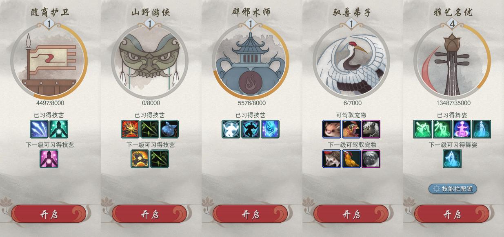Click the 雅艺名优 level 4 badge
The height and width of the screenshot is (237, 504).
[452, 24]
